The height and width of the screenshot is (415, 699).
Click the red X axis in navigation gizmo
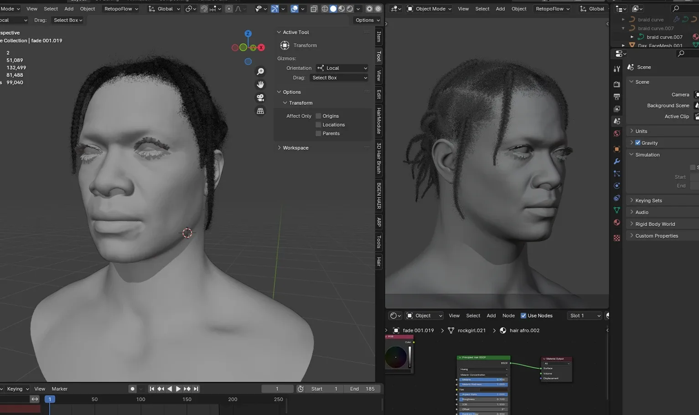click(261, 47)
